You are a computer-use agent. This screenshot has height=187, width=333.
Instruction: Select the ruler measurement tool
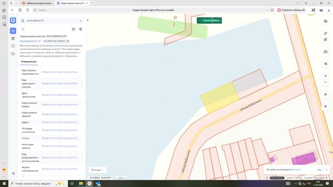coord(325,33)
